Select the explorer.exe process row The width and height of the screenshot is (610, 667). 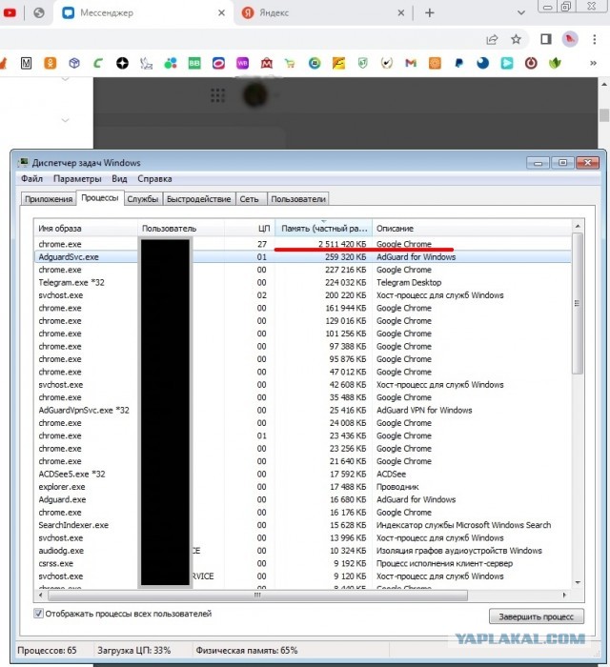coord(302,487)
